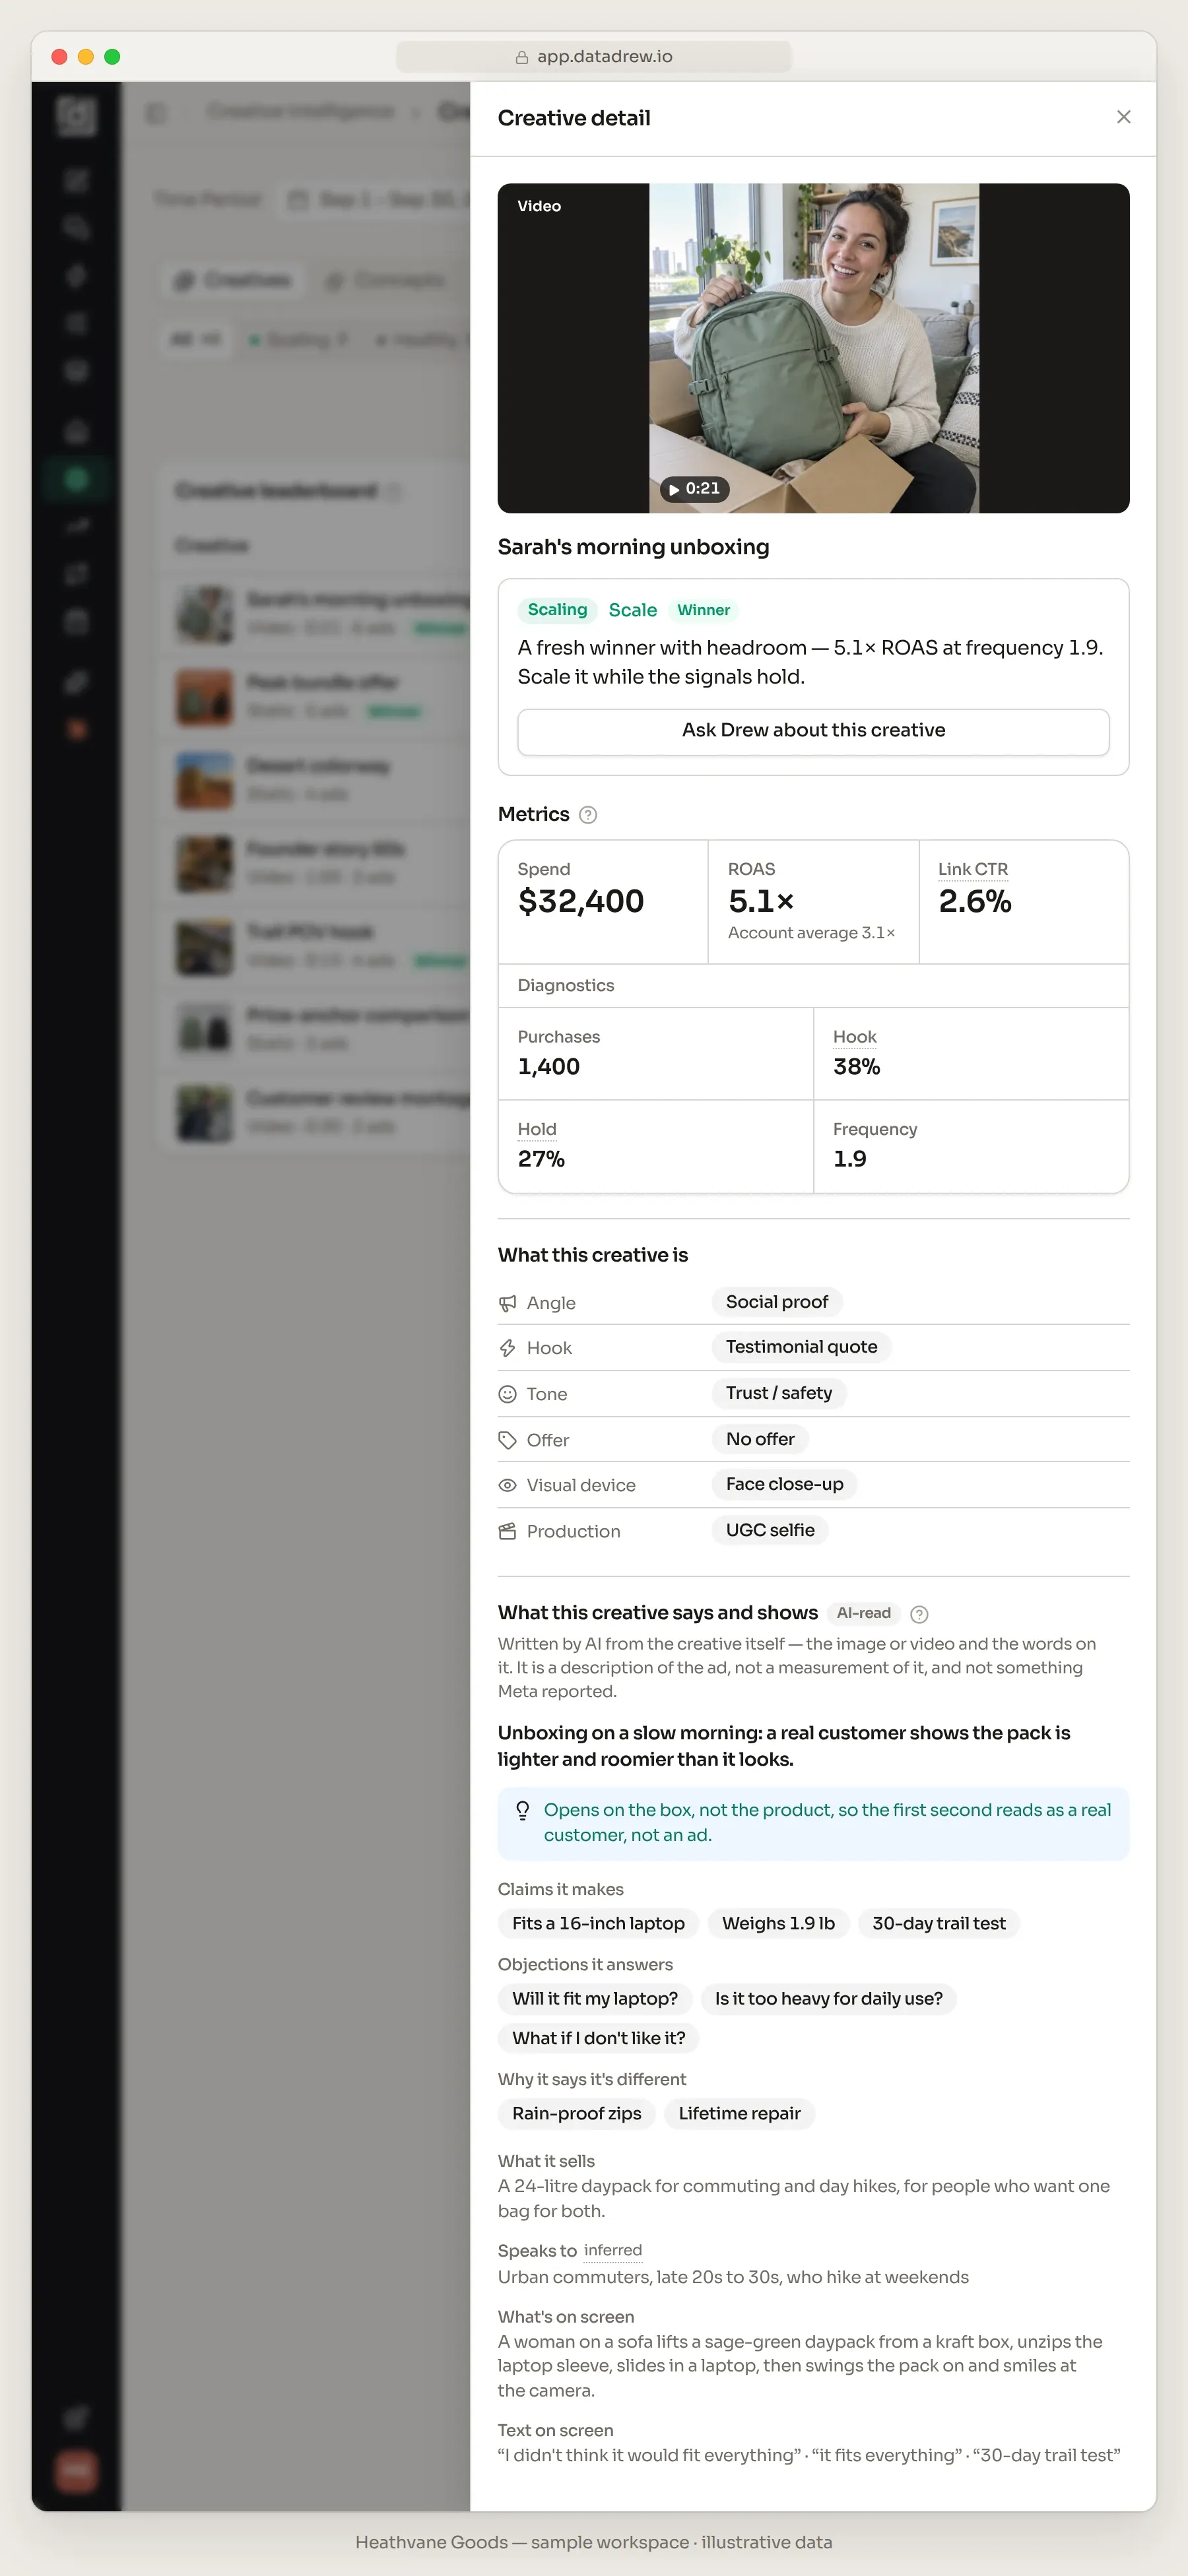Close the Creative detail panel

point(1123,117)
